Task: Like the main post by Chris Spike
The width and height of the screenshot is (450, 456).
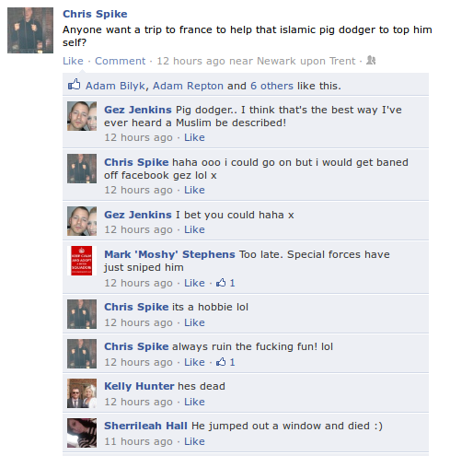Action: click(73, 61)
